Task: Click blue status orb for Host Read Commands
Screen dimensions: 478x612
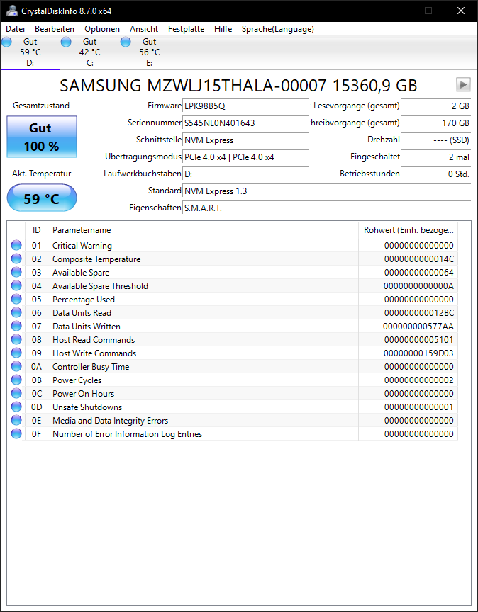Action: point(16,339)
